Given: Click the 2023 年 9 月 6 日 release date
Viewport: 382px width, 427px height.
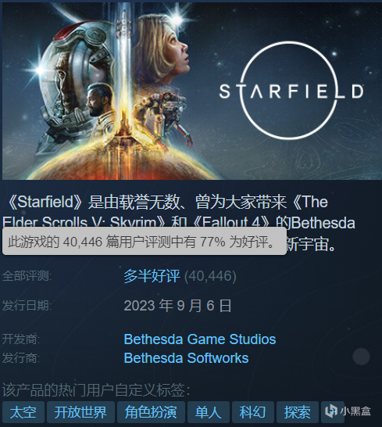Looking at the screenshot, I should tap(177, 305).
